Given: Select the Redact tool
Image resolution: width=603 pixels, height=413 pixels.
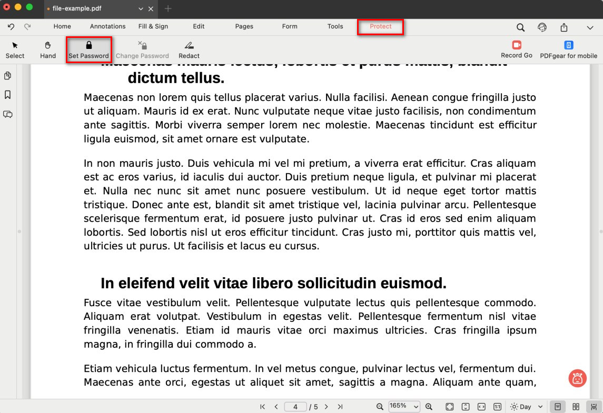Looking at the screenshot, I should click(189, 49).
